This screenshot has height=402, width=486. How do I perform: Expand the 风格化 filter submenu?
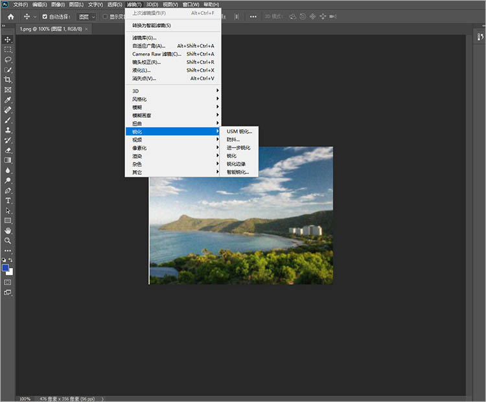tap(173, 99)
